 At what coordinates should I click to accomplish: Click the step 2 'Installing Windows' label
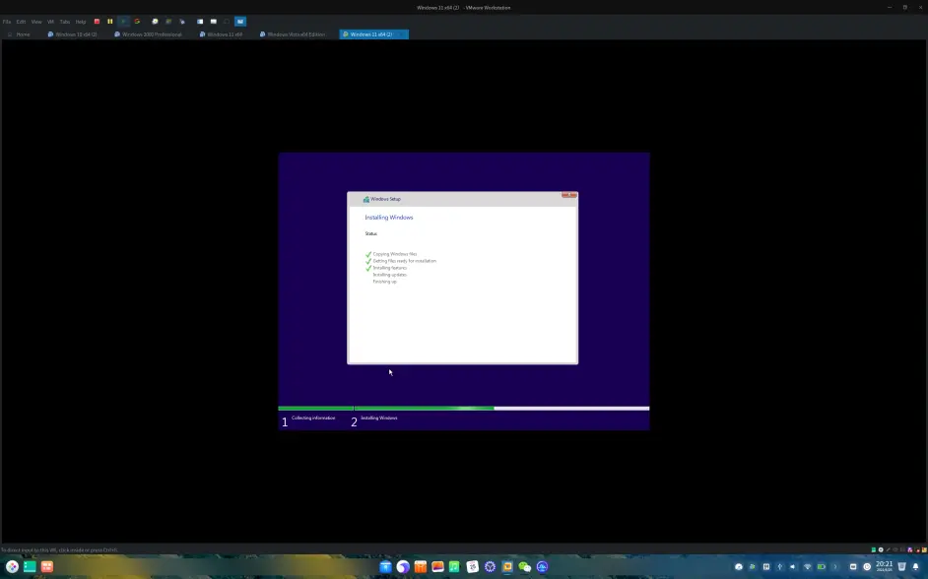coord(378,418)
